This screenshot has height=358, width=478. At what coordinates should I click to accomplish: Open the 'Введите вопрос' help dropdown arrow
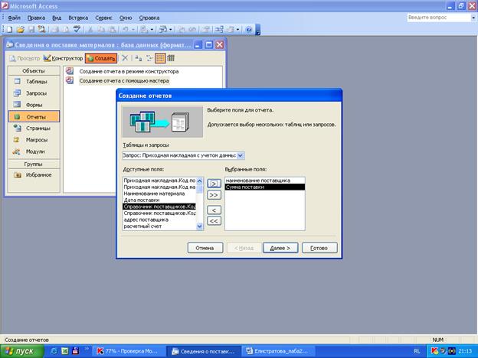tap(473, 18)
